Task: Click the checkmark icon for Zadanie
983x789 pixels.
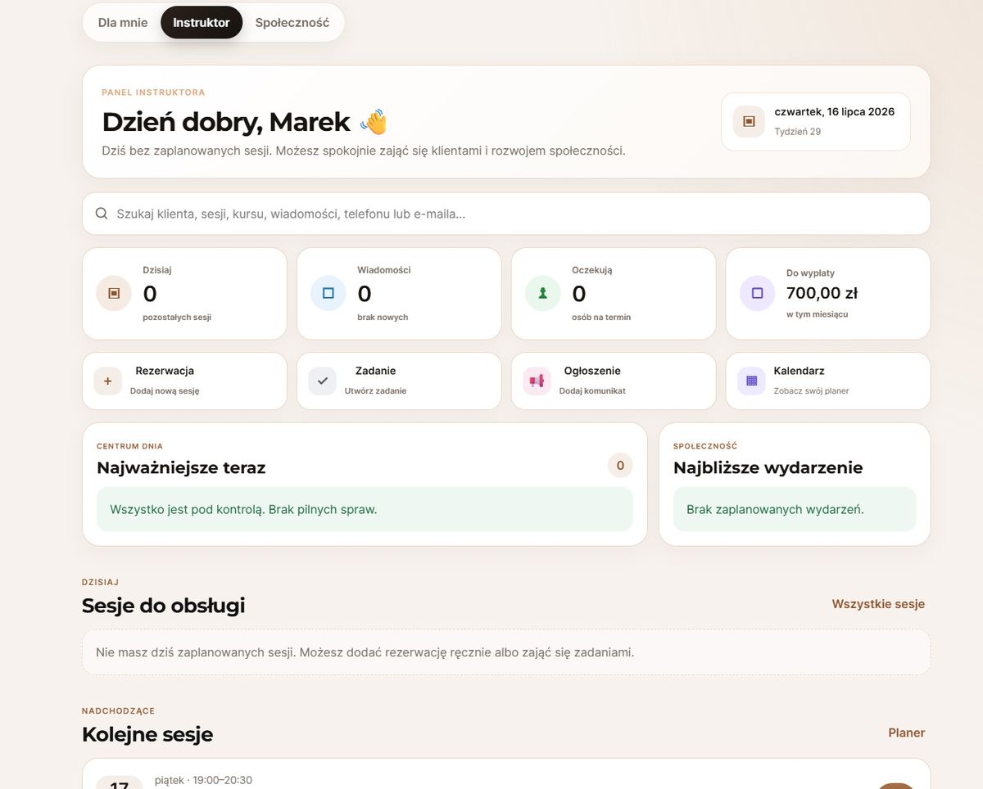Action: tap(323, 381)
